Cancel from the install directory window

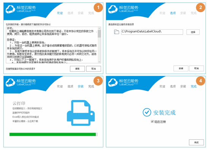[x=196, y=68]
